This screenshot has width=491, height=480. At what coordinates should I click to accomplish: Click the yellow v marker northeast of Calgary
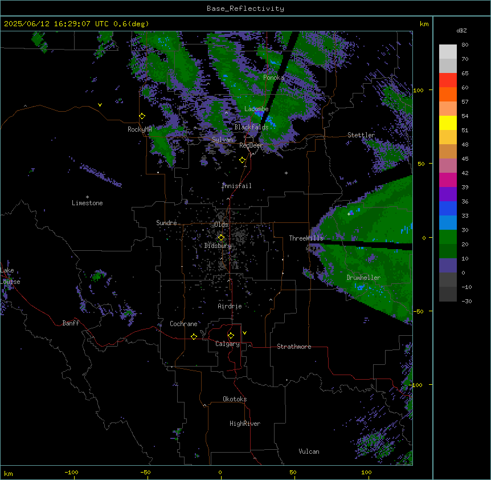pyautogui.click(x=244, y=333)
